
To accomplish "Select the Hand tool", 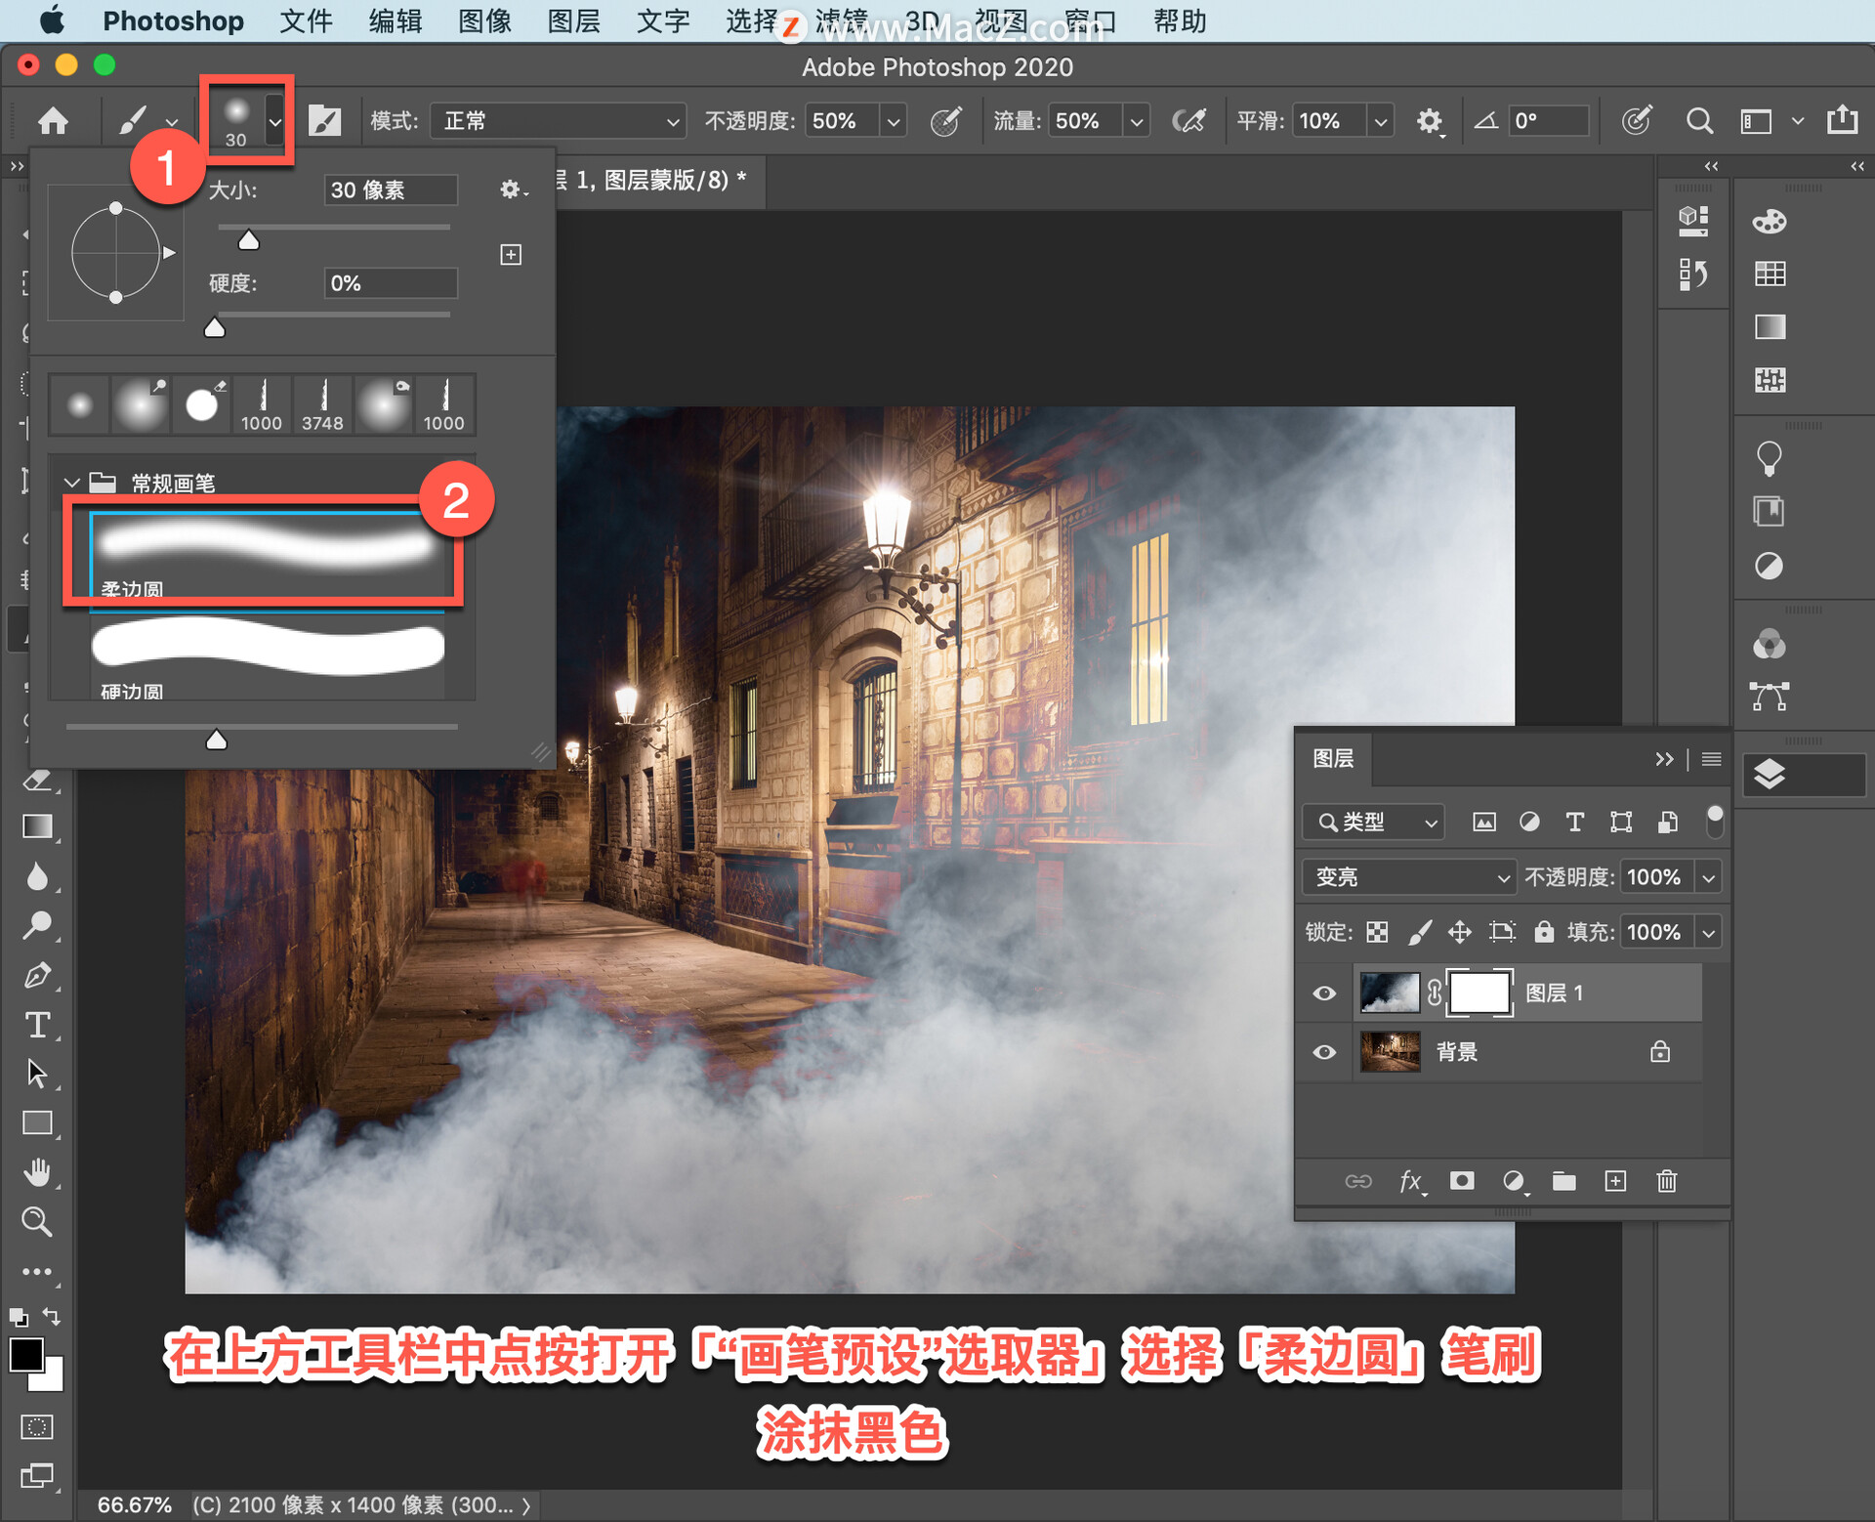I will pyautogui.click(x=37, y=1171).
